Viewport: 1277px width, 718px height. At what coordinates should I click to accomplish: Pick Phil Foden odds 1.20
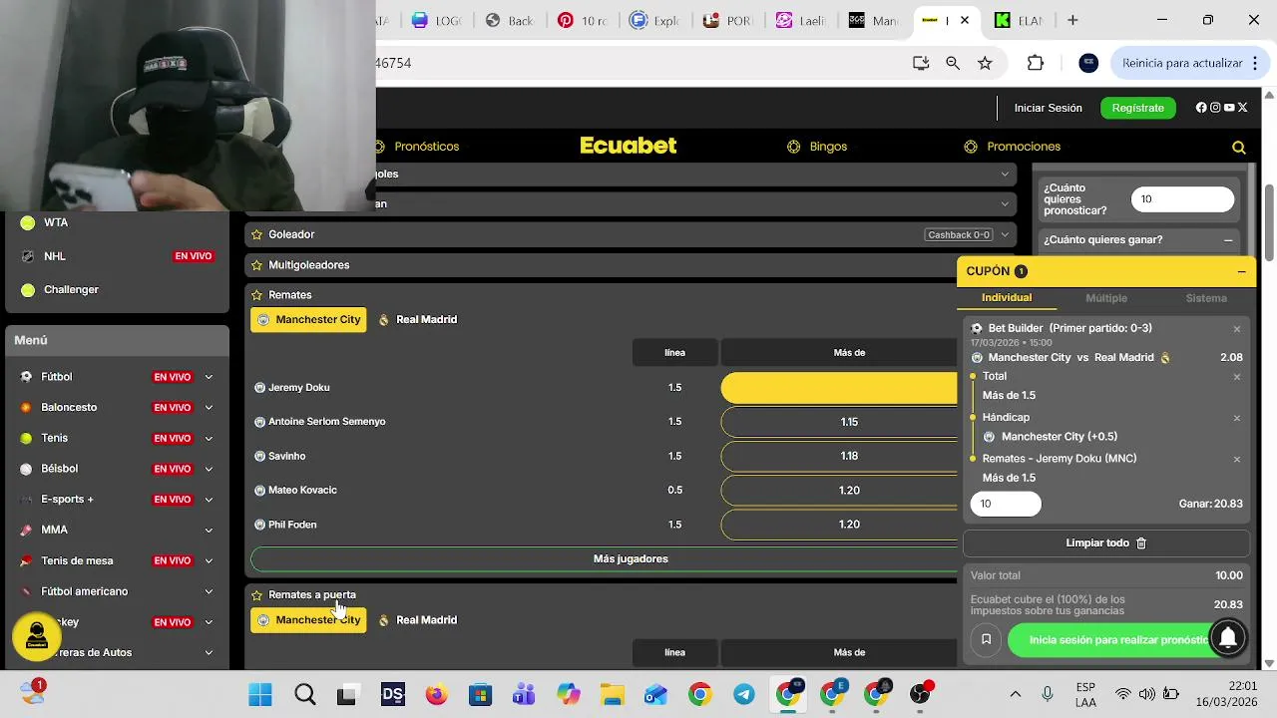tap(839, 525)
